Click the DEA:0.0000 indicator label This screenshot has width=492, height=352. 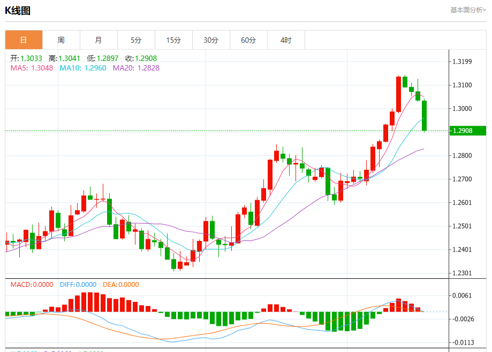(121, 284)
